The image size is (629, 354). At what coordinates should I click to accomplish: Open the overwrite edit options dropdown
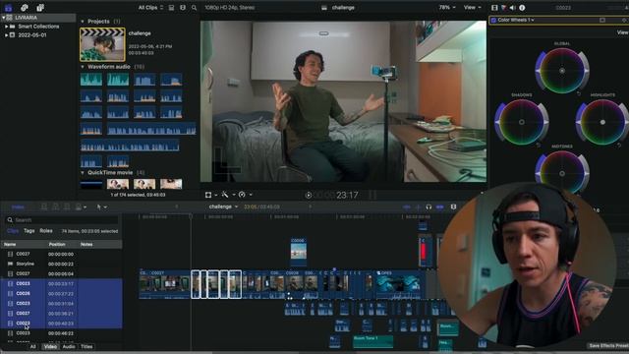coord(85,207)
